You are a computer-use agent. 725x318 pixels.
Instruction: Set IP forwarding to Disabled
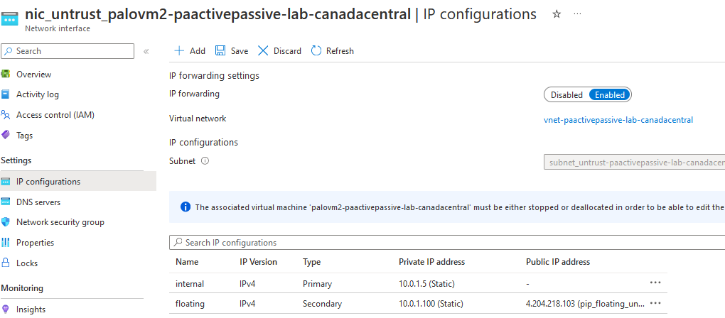coord(566,95)
